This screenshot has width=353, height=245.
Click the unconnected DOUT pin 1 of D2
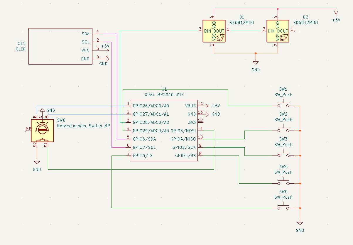[294, 31]
